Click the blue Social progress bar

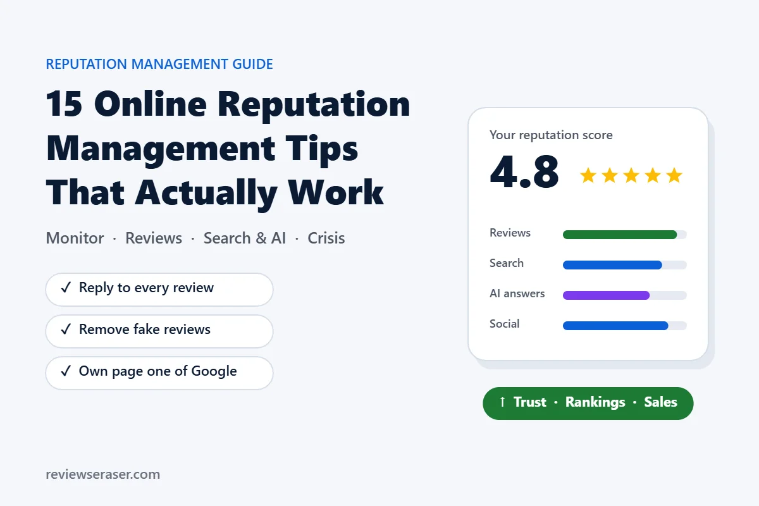[615, 326]
